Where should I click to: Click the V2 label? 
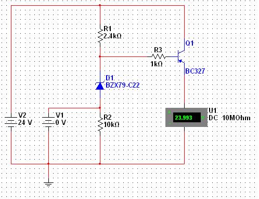tap(22, 115)
